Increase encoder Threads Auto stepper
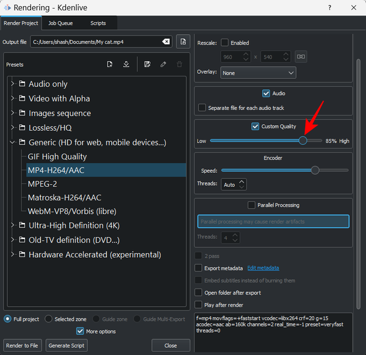This screenshot has width=366, height=355. (x=242, y=181)
